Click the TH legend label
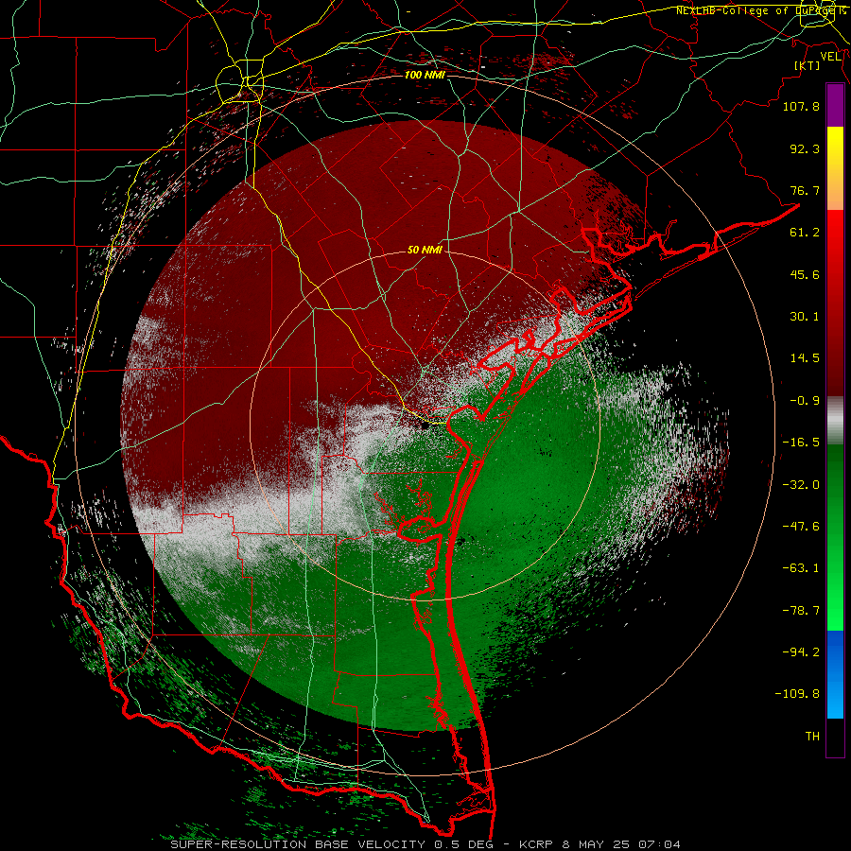 pos(812,737)
